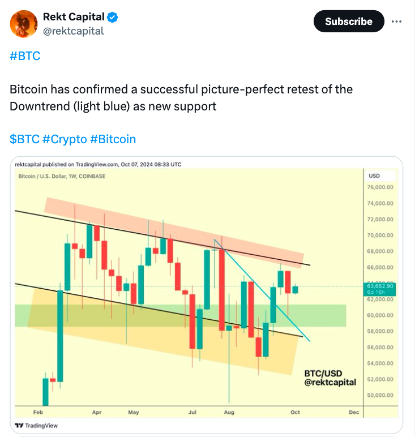Click the TradingView logo under the chart
Screen dimensions: 415x437
tap(36, 425)
